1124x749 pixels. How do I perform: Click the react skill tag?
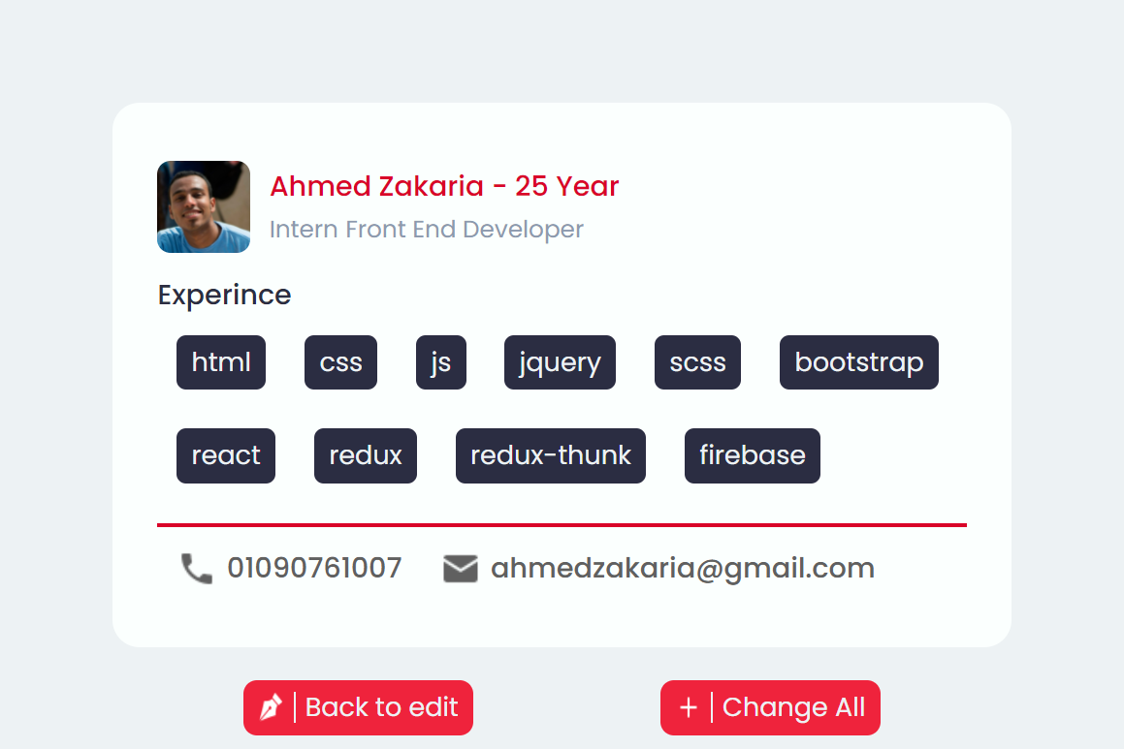coord(226,455)
